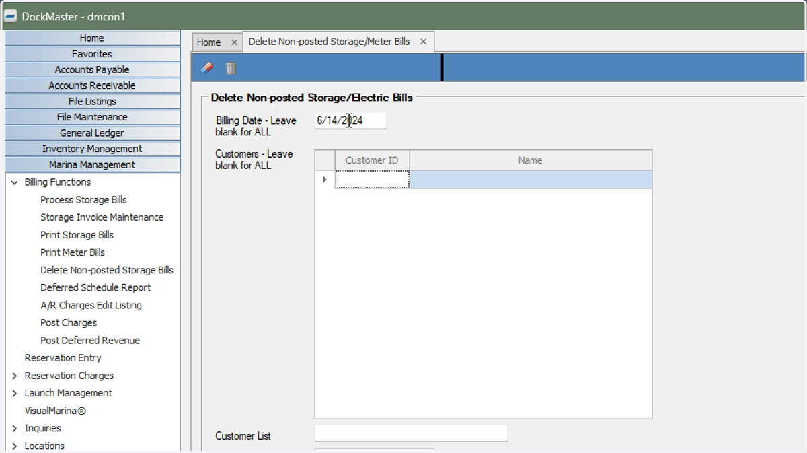Screen dimensions: 807x453
Task: Click the empty Customer ID cell
Action: (372, 179)
